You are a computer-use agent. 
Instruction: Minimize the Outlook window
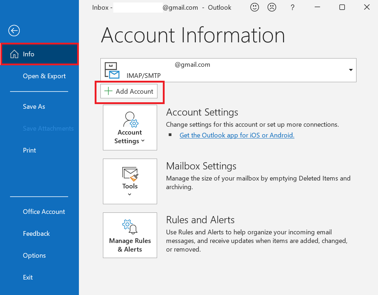(x=317, y=7)
